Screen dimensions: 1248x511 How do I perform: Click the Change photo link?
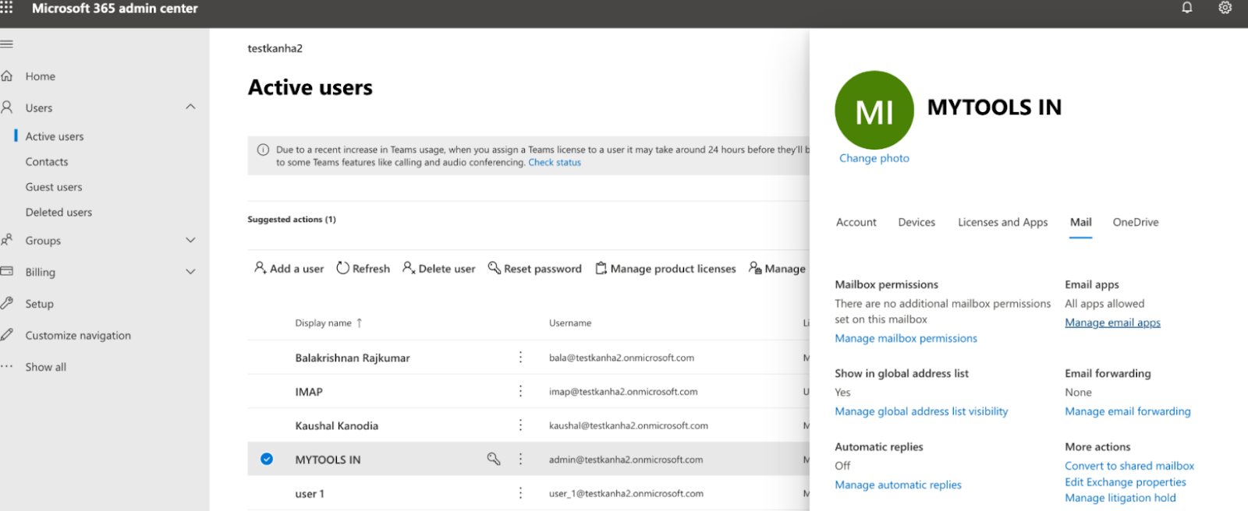(x=874, y=158)
